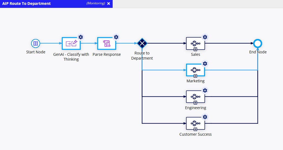The width and height of the screenshot is (283, 150).
Task: Expand the Marketing subprocess plus marker
Action: coord(195,76)
